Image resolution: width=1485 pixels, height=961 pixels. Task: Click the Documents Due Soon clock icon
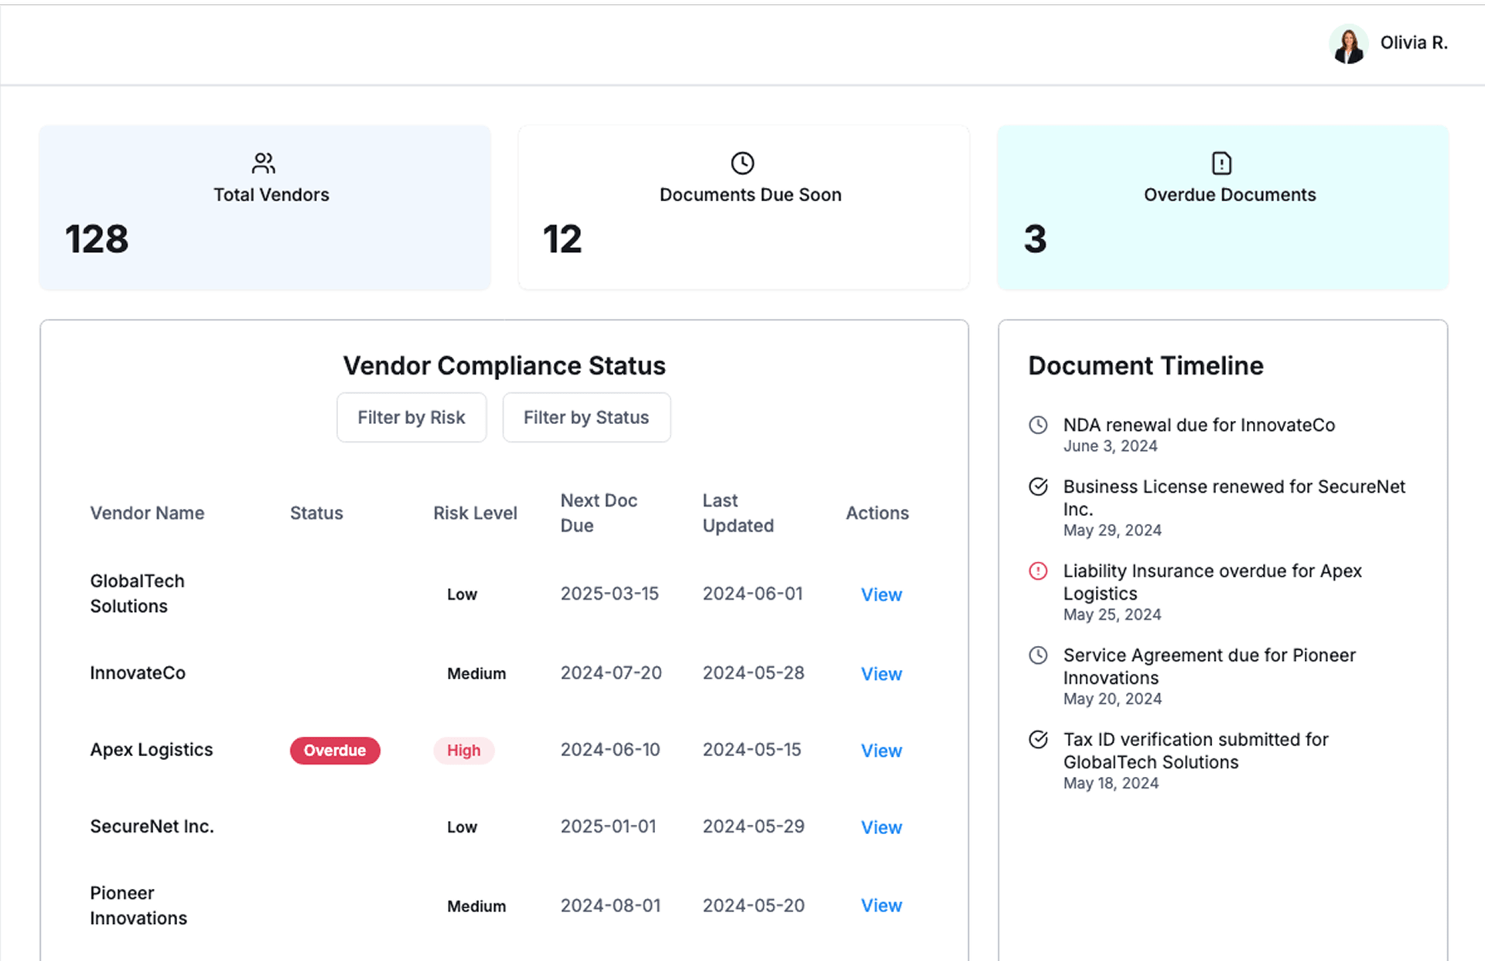tap(742, 163)
